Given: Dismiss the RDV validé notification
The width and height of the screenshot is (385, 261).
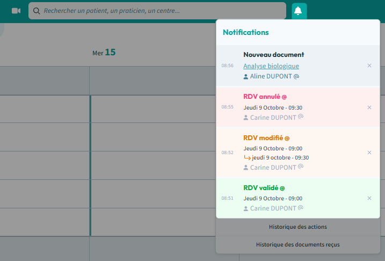Looking at the screenshot, I should click(x=369, y=198).
